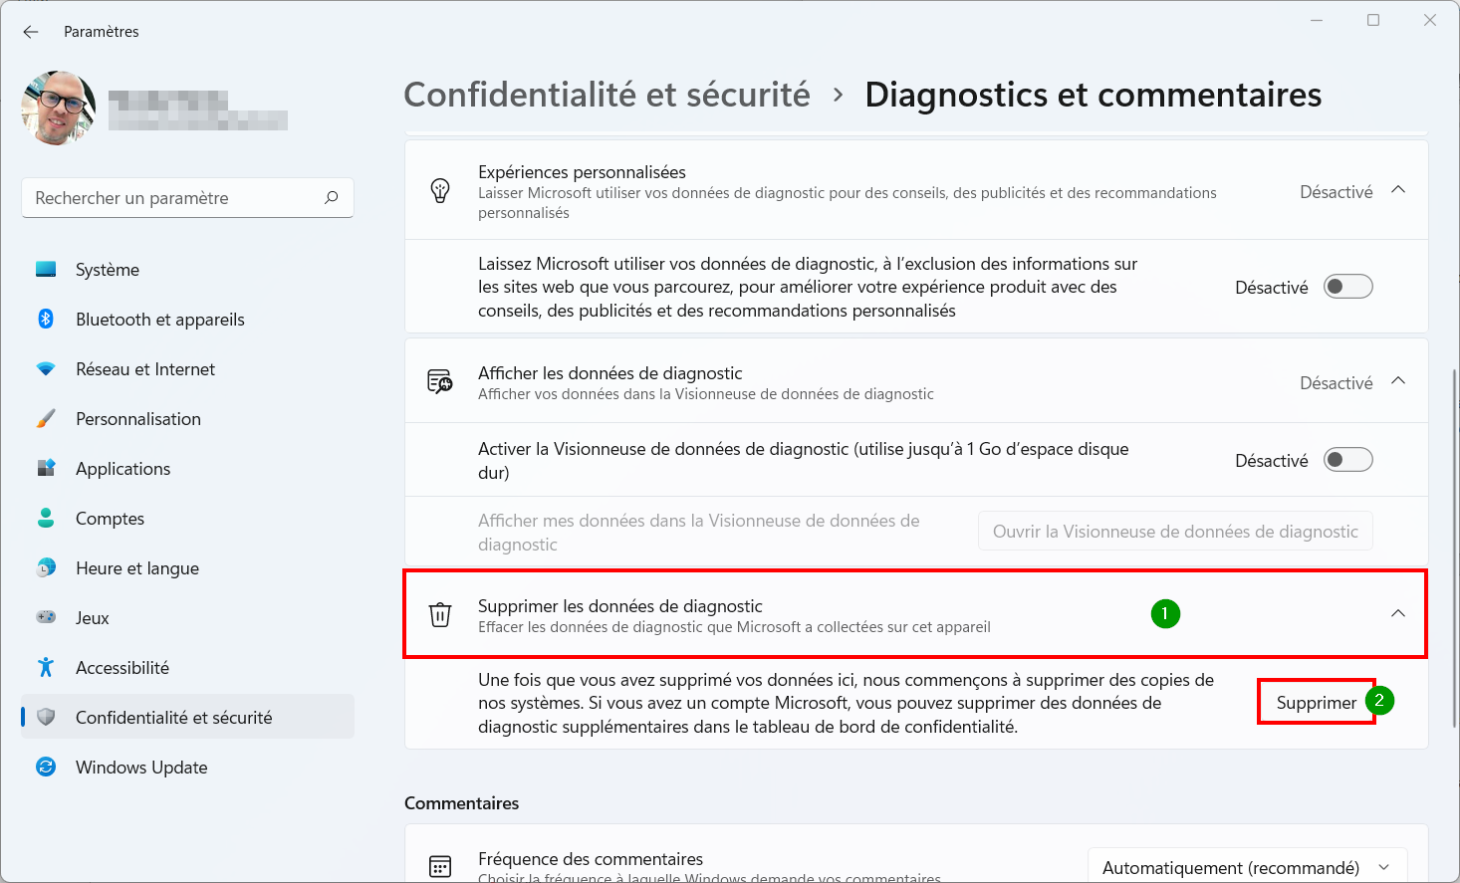Enable the Visionneuse de données de diagnostic switch
1460x883 pixels.
pyautogui.click(x=1347, y=460)
